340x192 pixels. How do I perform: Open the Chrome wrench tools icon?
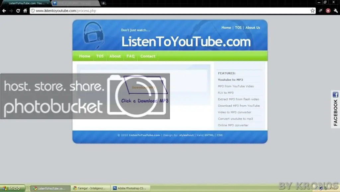(335, 10)
